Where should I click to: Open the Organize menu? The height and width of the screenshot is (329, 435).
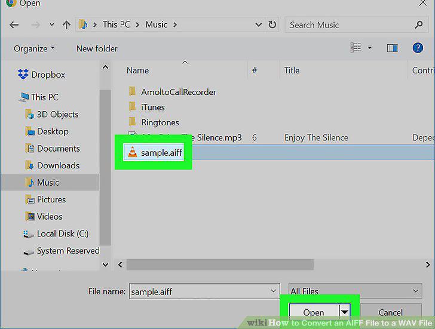coord(34,48)
